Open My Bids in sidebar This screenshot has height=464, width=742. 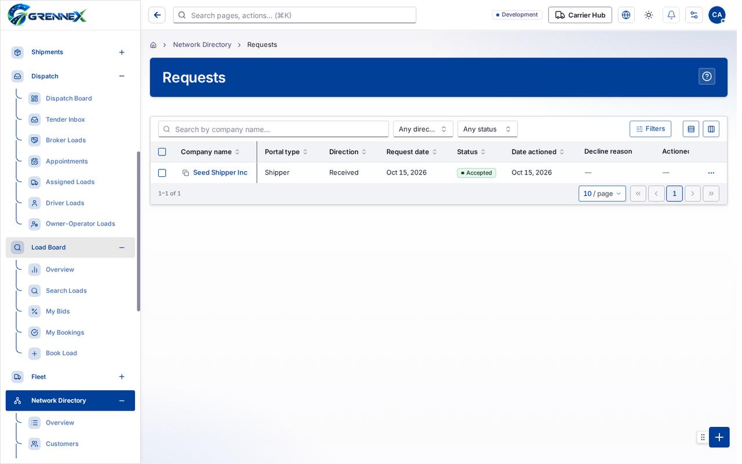pyautogui.click(x=58, y=311)
